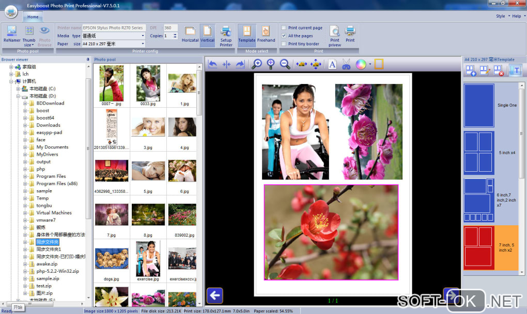This screenshot has height=314, width=527.
Task: Uncheck All the pages checkbox
Action: point(284,36)
